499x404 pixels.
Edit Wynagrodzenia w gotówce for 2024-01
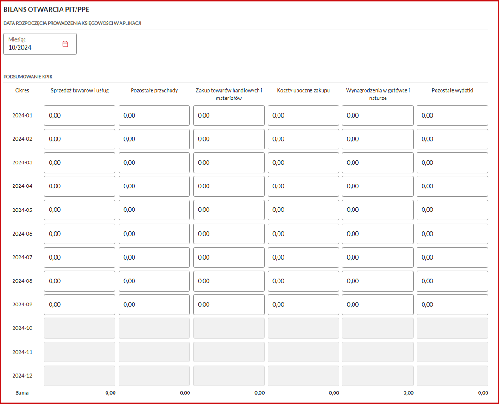[378, 115]
